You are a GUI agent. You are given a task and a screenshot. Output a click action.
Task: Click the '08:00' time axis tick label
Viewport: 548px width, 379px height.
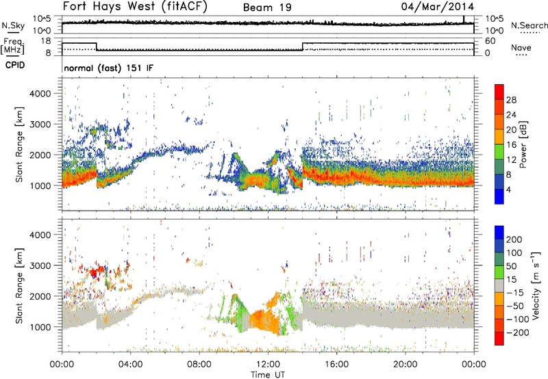(x=199, y=365)
